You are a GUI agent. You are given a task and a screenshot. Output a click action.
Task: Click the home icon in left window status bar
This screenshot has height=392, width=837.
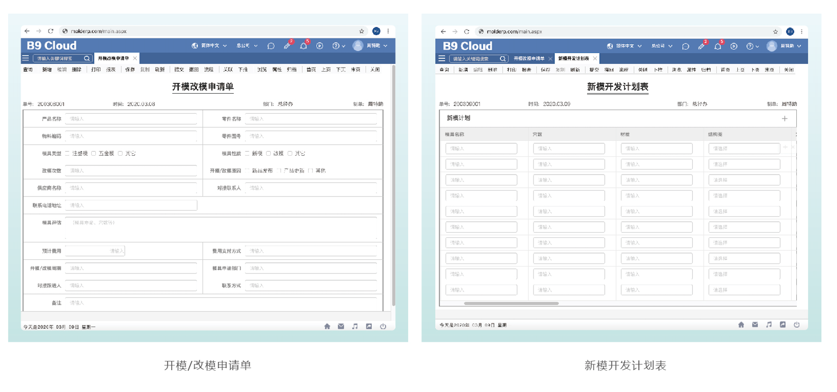(x=327, y=326)
